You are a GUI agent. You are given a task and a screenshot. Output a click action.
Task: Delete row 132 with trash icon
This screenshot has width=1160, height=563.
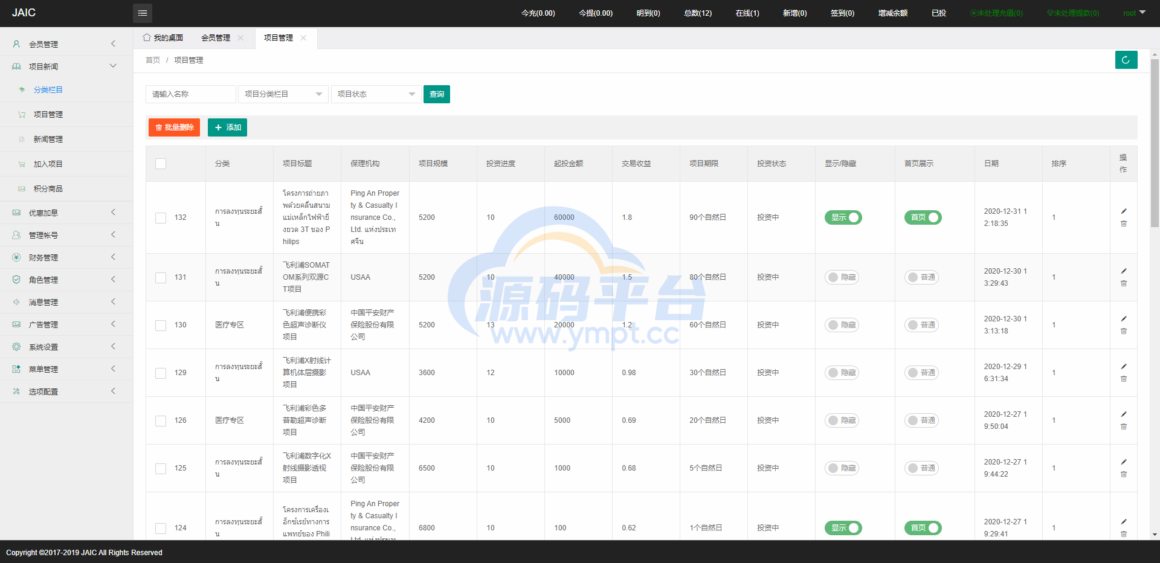click(1124, 224)
